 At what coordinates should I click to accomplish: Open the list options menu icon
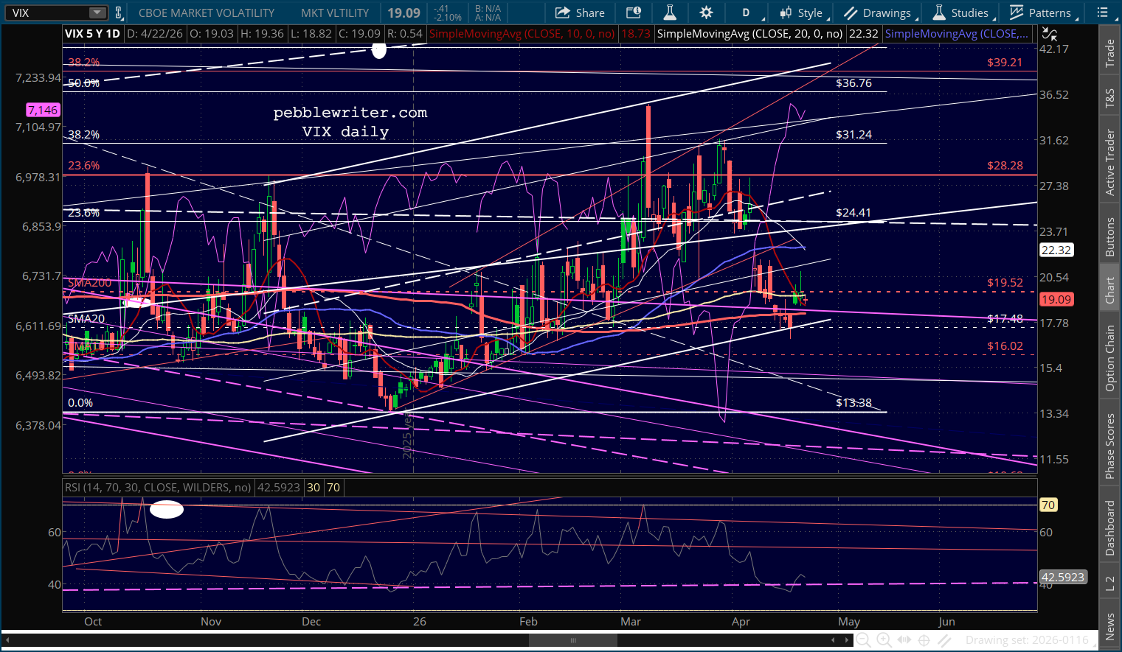1103,13
